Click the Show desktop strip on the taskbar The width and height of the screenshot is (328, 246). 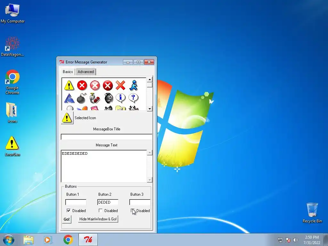pos(326,240)
